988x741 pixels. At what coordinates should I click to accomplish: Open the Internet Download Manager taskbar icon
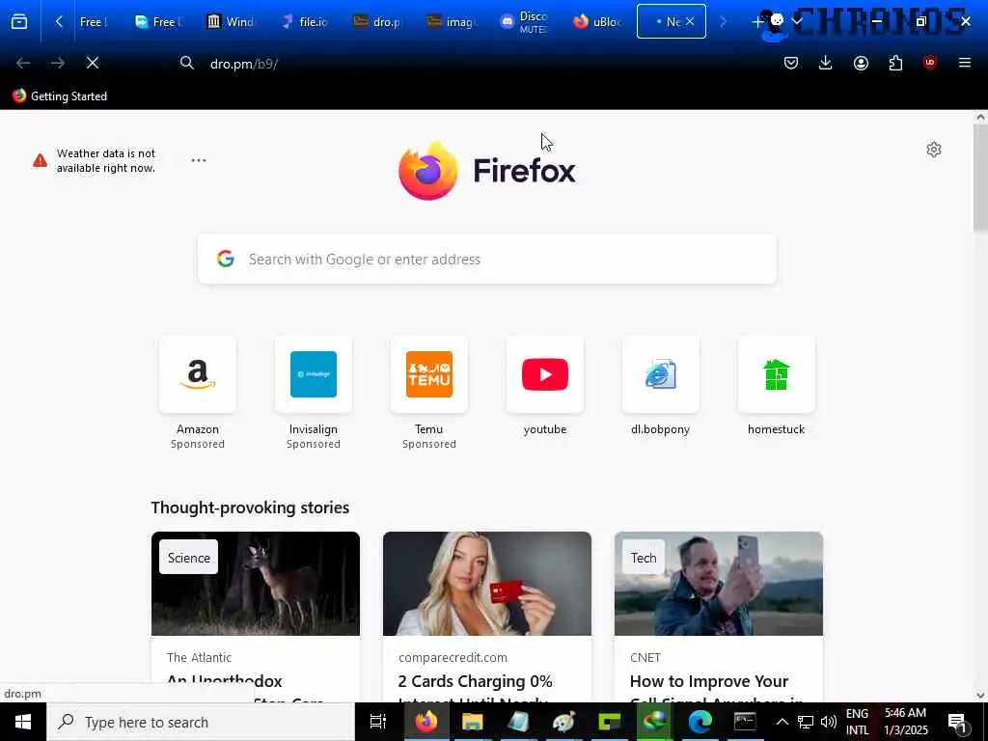(x=654, y=722)
